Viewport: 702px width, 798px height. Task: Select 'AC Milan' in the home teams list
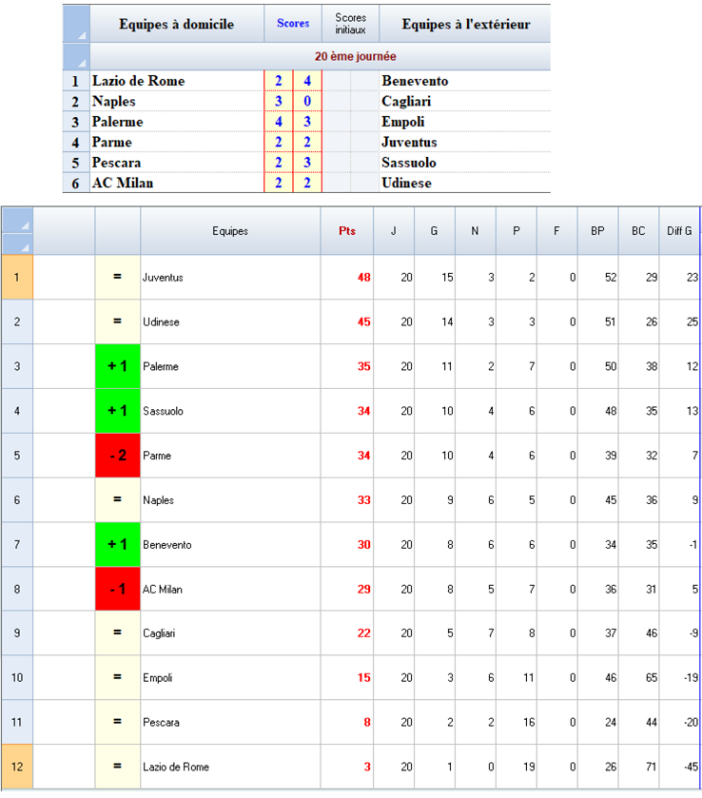(177, 183)
